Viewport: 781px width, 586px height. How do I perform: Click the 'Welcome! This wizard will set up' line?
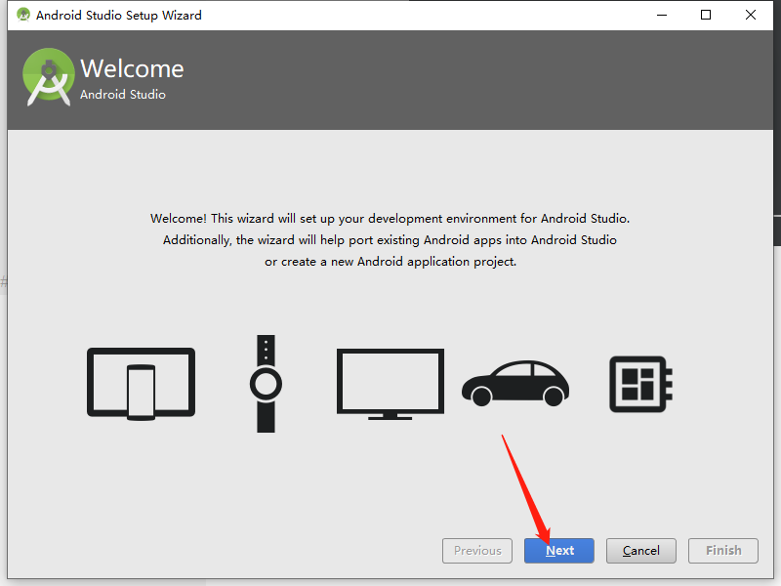pos(390,219)
